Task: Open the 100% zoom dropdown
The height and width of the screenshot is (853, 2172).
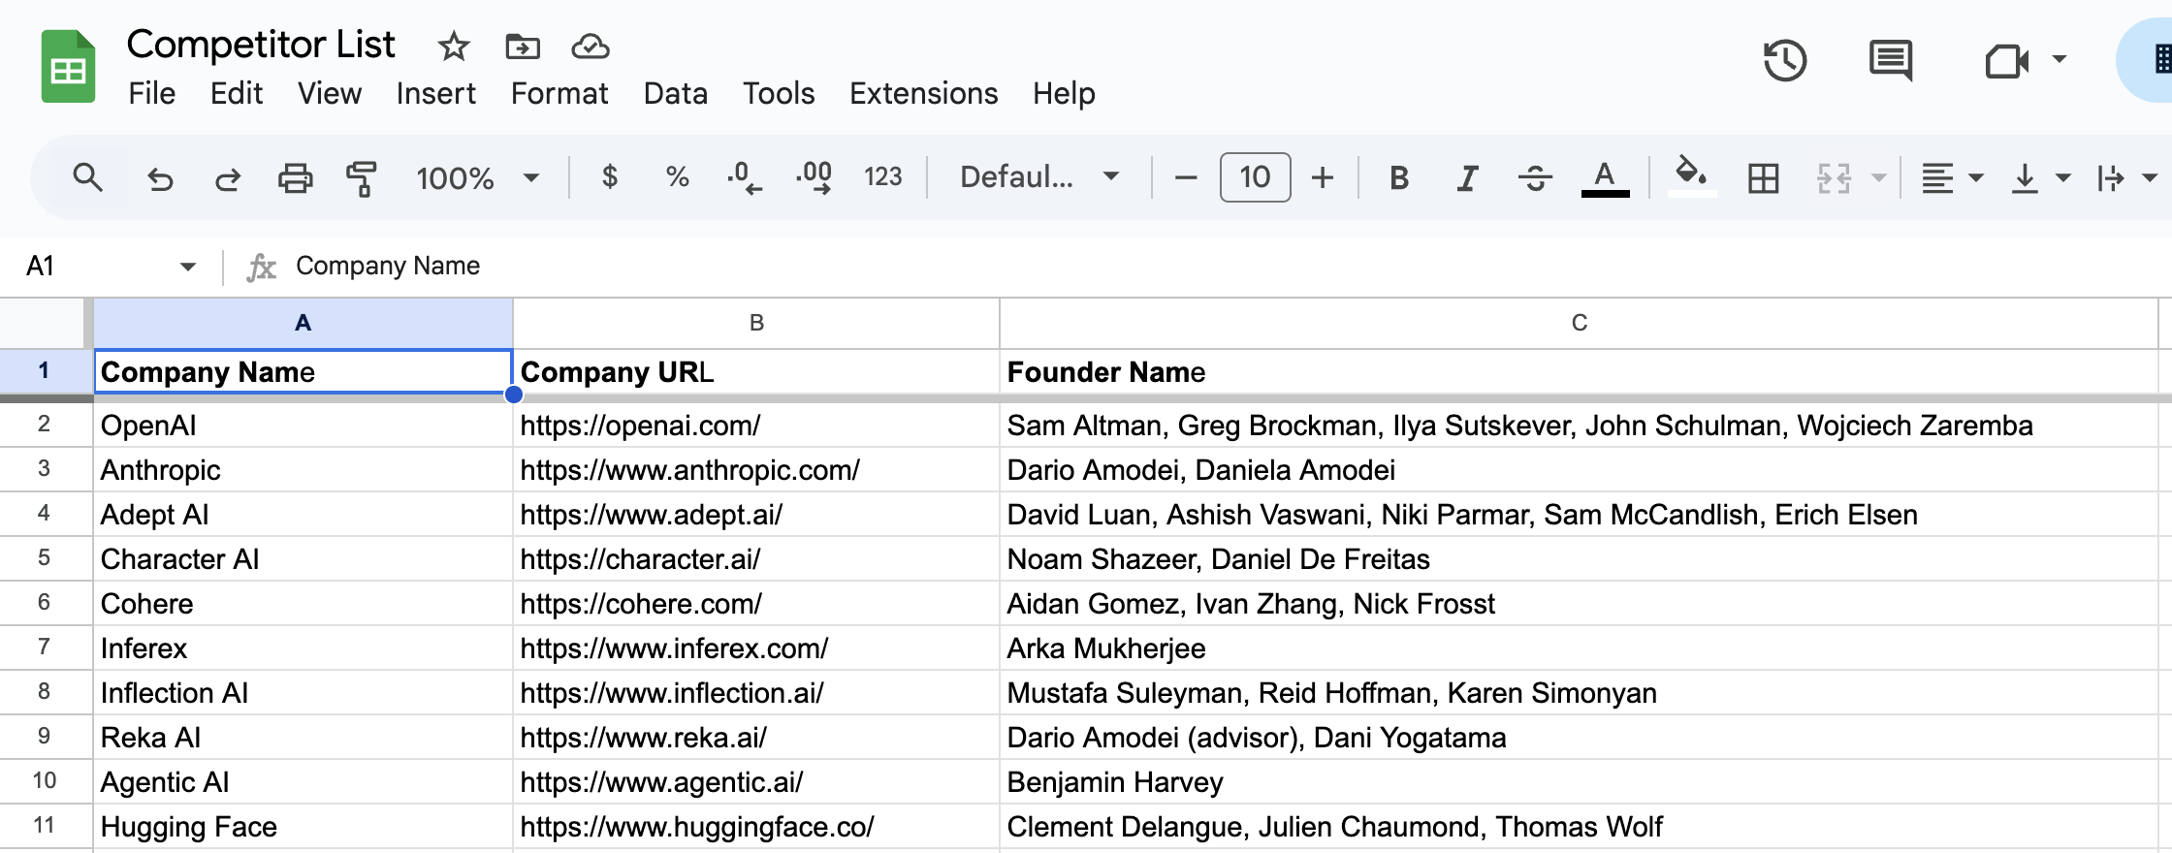Action: [477, 178]
